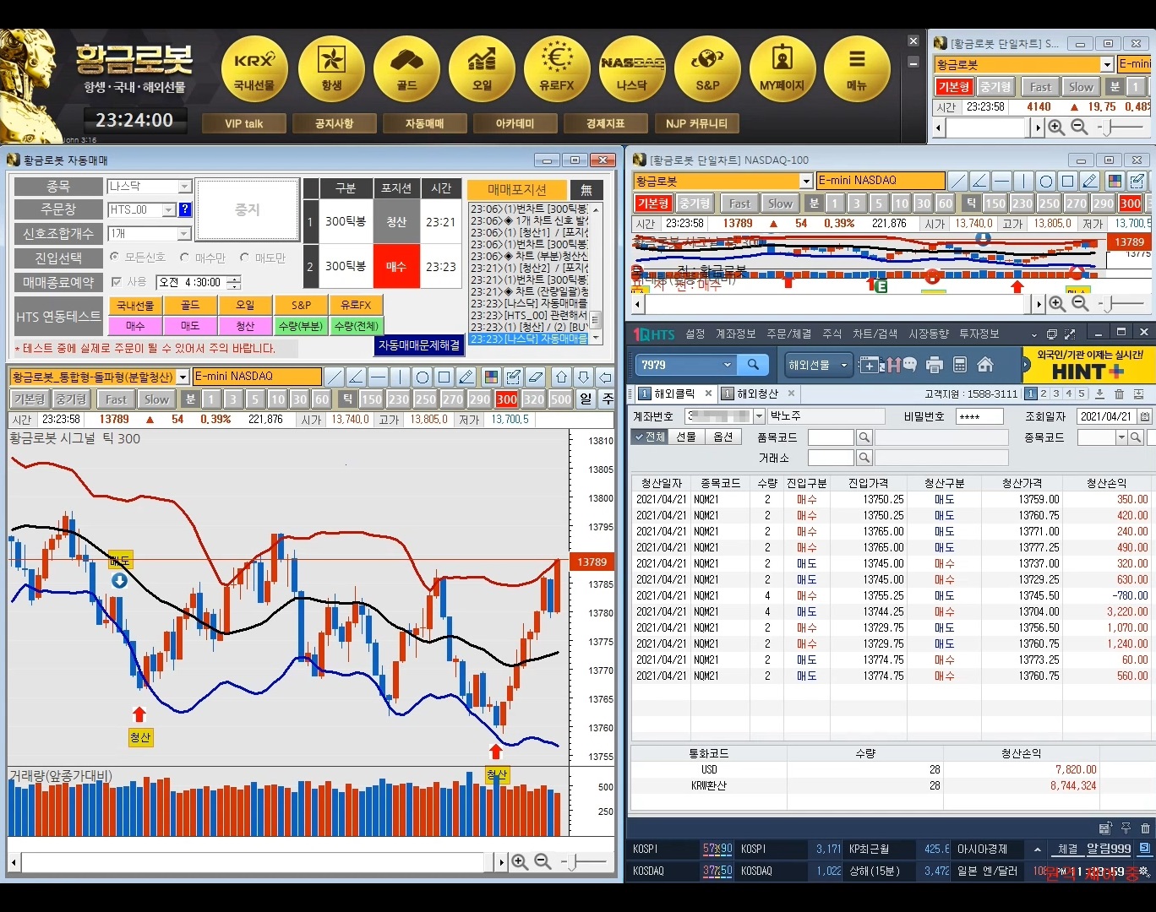Open the KRX 국내선물 gold button
The image size is (1156, 912).
(x=255, y=69)
